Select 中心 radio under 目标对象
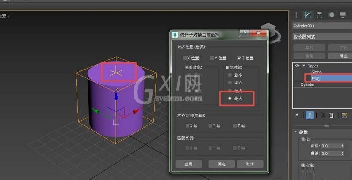The width and height of the screenshot is (352, 180). [230, 83]
